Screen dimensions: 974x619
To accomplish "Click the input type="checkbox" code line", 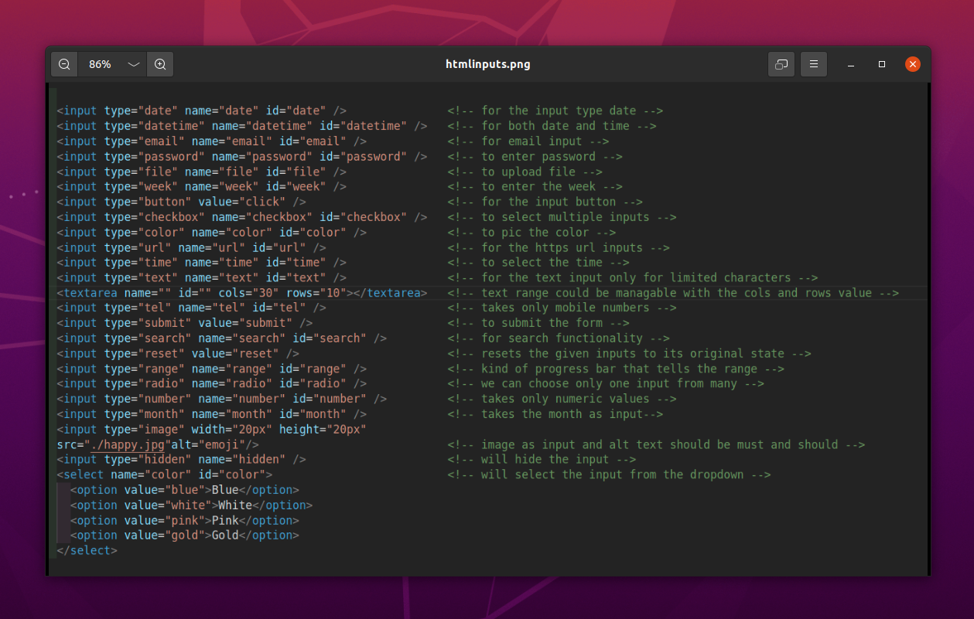I will pyautogui.click(x=241, y=217).
